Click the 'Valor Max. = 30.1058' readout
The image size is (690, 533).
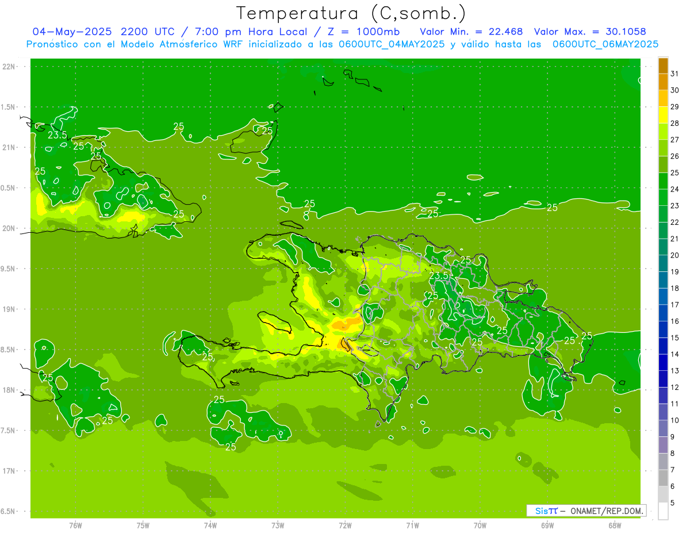pos(590,31)
